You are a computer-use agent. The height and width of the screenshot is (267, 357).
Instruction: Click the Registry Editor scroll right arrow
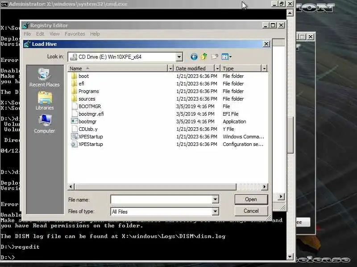click(x=281, y=196)
